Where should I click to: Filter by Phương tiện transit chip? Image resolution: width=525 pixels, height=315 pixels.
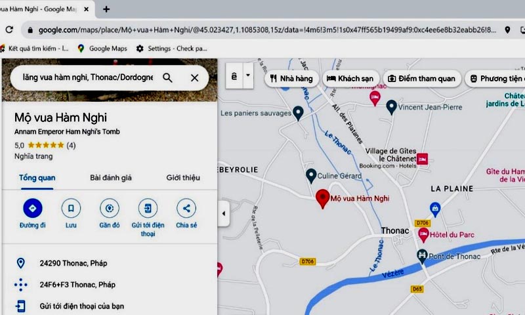pos(495,79)
